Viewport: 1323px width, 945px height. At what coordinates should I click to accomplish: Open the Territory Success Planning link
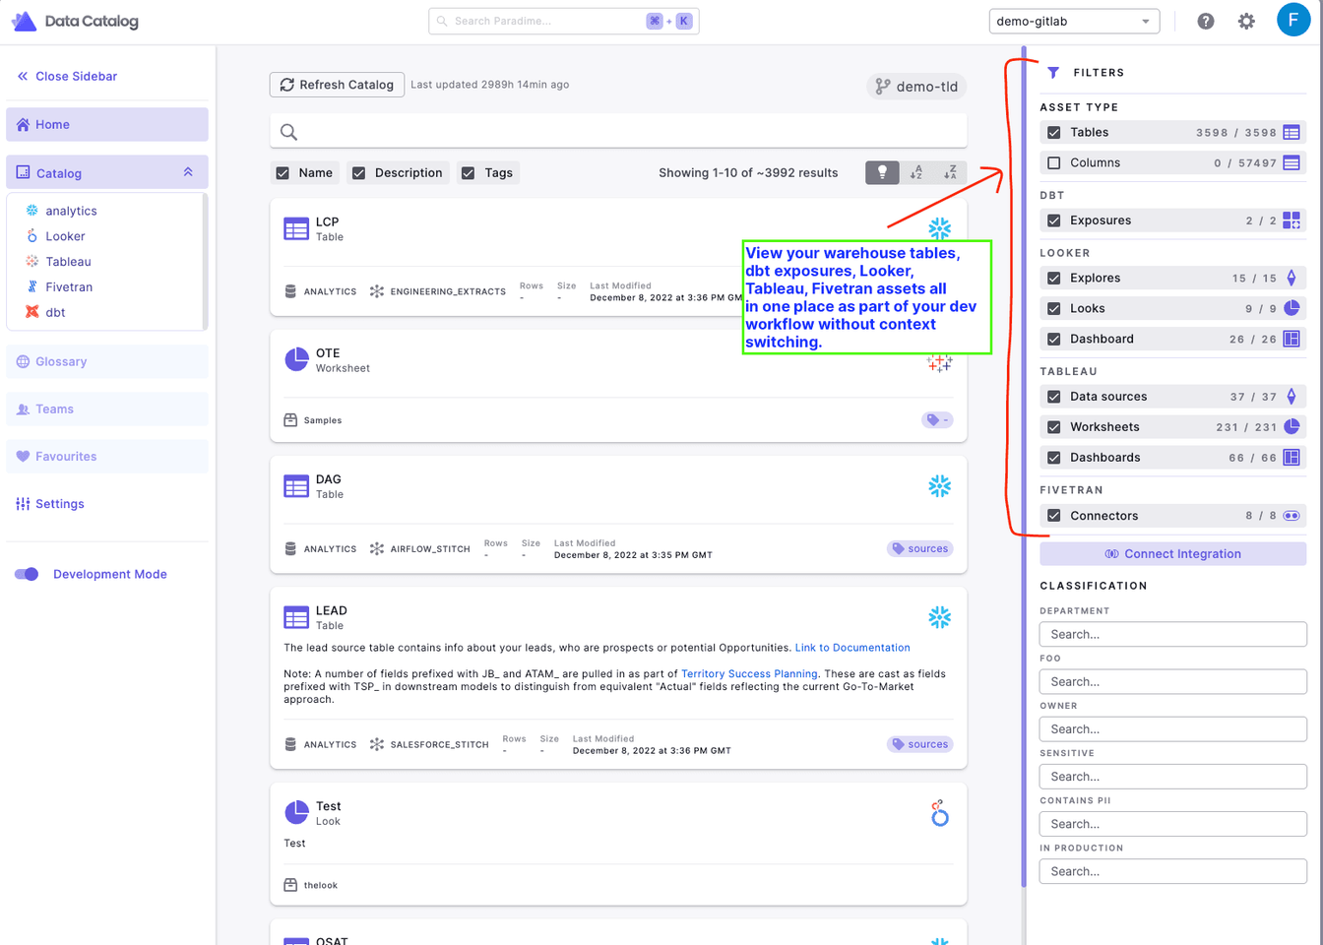749,673
